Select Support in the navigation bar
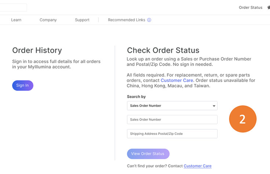This screenshot has width=270, height=174. pyautogui.click(x=82, y=20)
